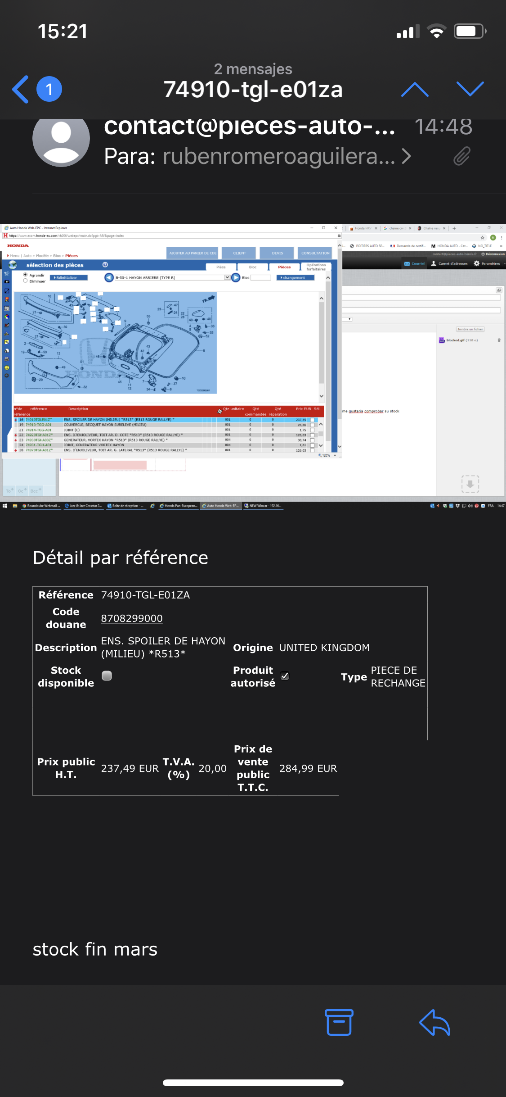
Task: Click the Chrome bookmark star icon
Action: tap(483, 237)
